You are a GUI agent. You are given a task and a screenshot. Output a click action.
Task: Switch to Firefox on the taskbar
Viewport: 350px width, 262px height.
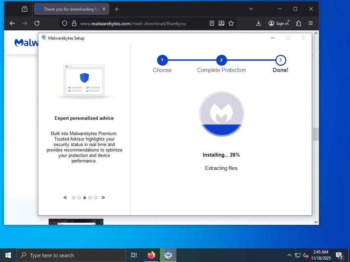coord(151,255)
